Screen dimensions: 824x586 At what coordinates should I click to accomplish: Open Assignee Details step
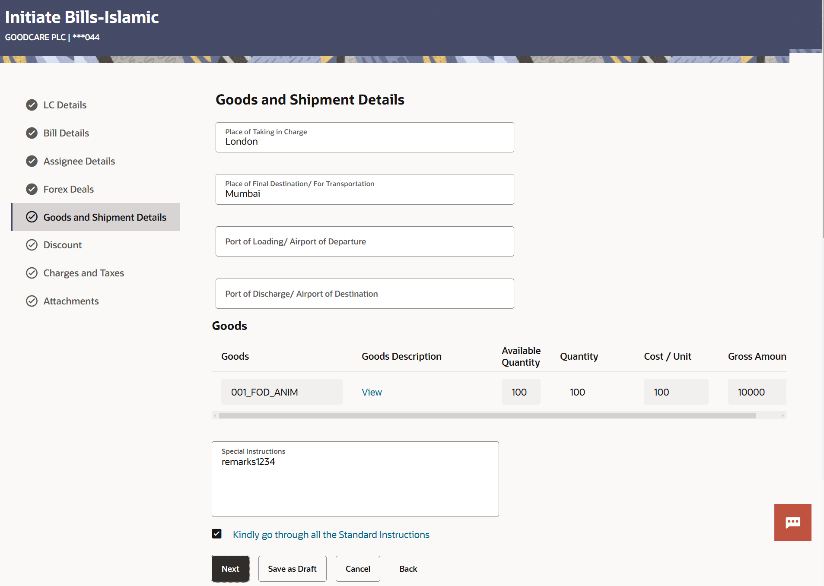click(x=79, y=161)
